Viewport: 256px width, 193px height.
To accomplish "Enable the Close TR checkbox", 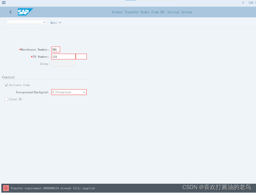I will [7, 99].
